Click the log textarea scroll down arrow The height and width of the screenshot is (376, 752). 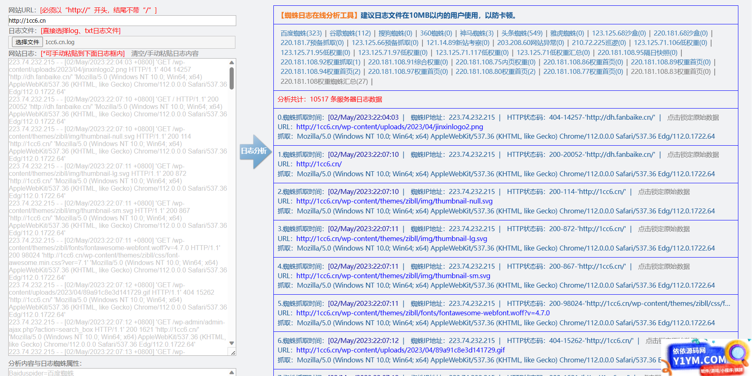click(x=232, y=343)
